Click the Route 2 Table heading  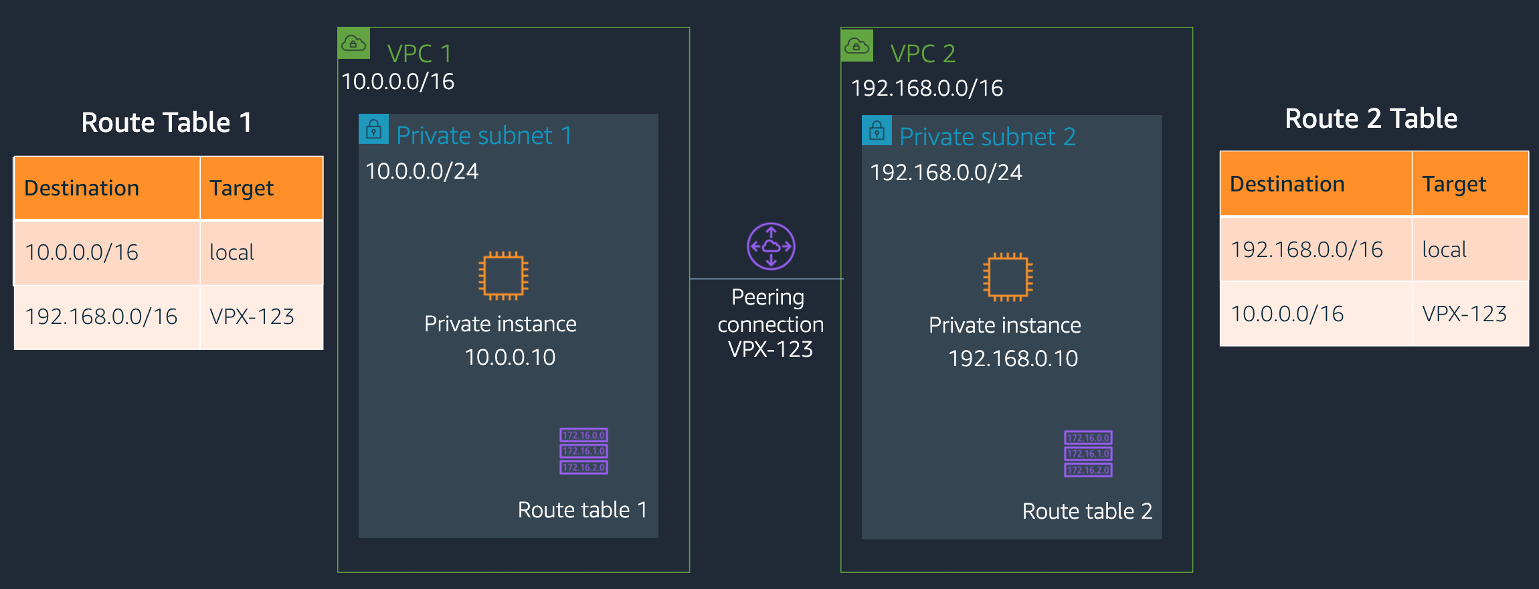pyautogui.click(x=1371, y=119)
